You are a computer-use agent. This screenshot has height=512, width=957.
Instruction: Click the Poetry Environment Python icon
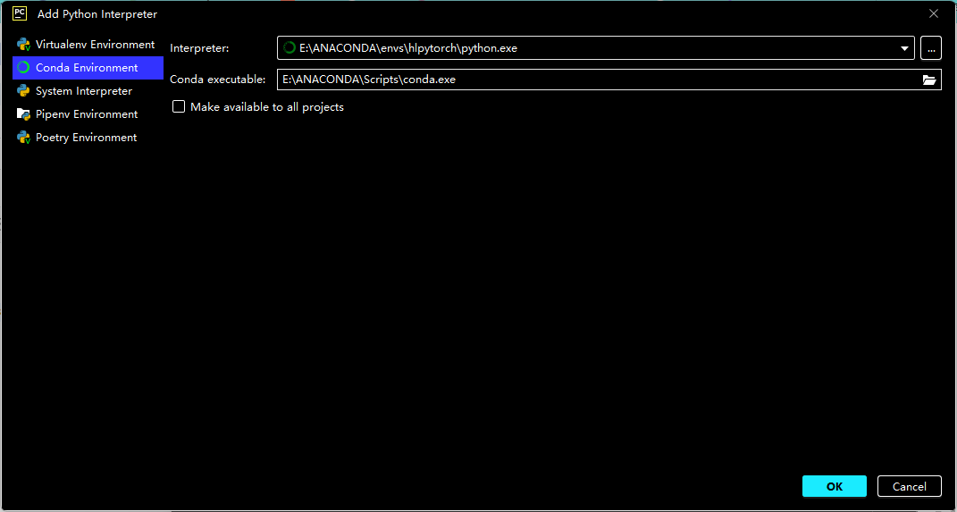click(x=24, y=138)
